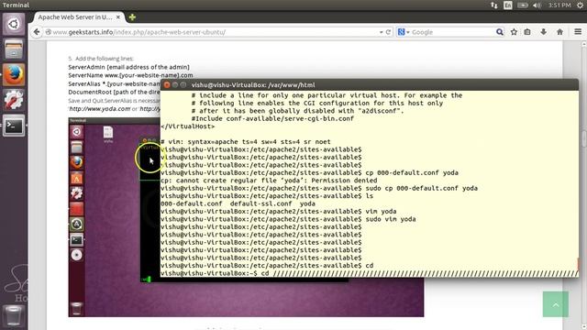
Task: Open the Trash in the launcher
Action: pyautogui.click(x=14, y=315)
